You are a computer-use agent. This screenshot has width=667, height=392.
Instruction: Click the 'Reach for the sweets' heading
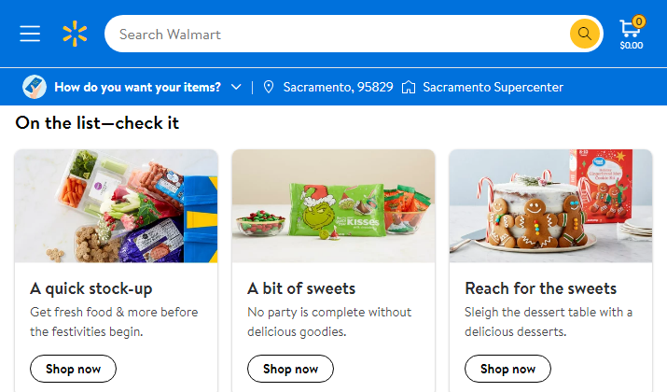540,288
